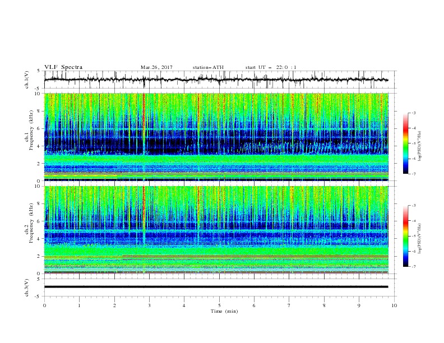Click time axis tick label "8"

coord(324,305)
